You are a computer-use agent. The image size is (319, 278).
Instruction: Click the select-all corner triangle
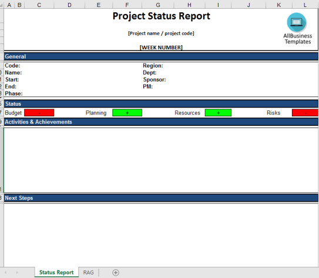[2, 5]
